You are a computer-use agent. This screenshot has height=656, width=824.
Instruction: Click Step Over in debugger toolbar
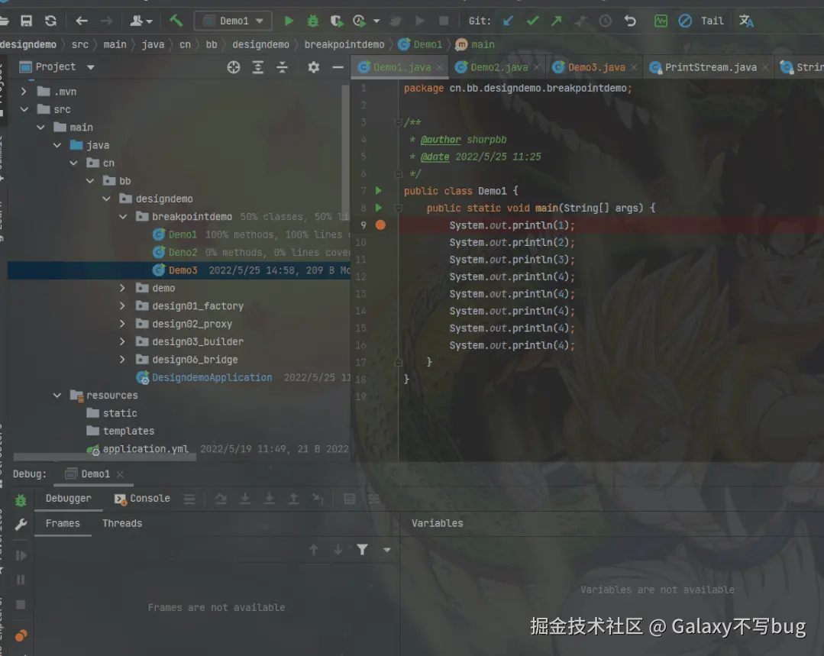(221, 499)
